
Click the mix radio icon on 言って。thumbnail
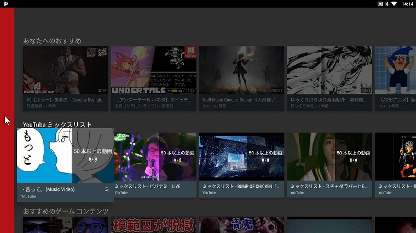(93, 159)
